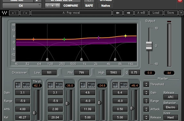Open the C4 plugin selector dropdown
Image resolution: width=184 pixels, height=121 pixels.
(22, 6)
